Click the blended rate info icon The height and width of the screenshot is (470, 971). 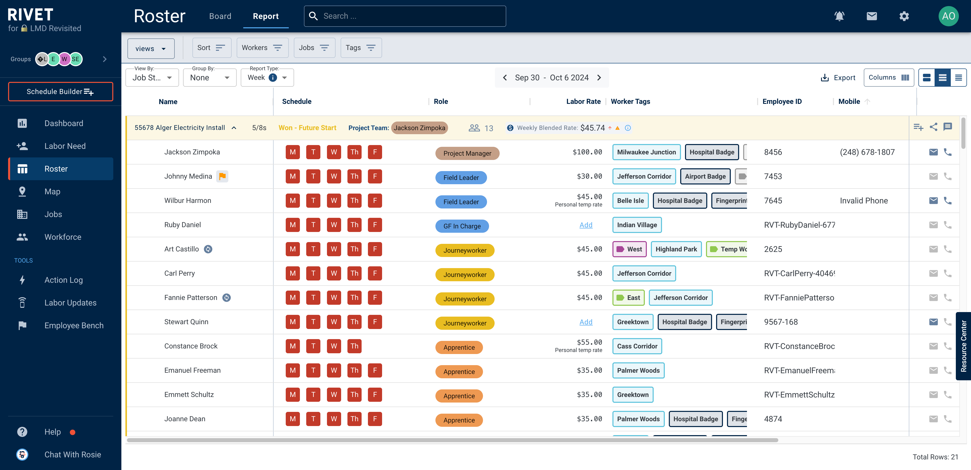[628, 128]
